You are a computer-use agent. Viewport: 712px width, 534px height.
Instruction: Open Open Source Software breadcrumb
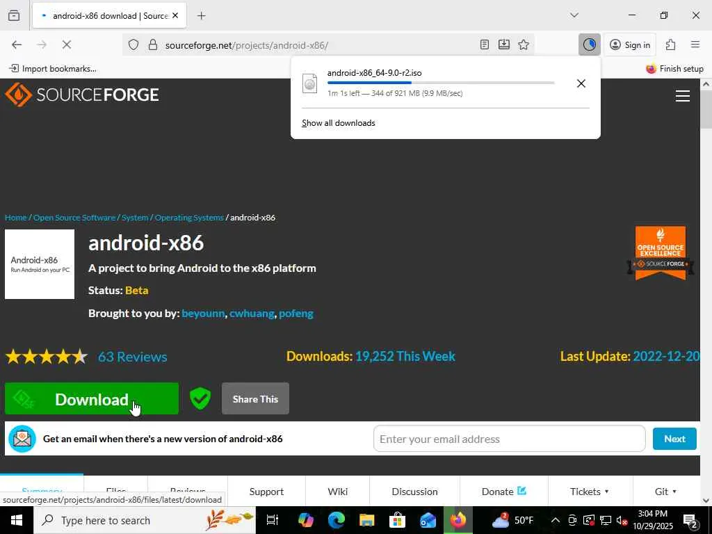click(x=74, y=218)
